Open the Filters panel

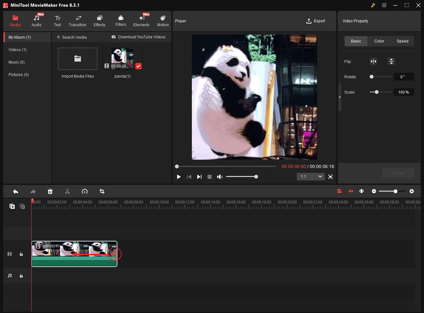tap(121, 21)
